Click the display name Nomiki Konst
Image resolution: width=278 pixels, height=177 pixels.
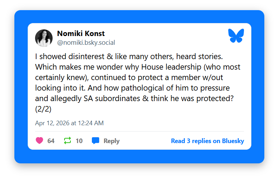81,34
